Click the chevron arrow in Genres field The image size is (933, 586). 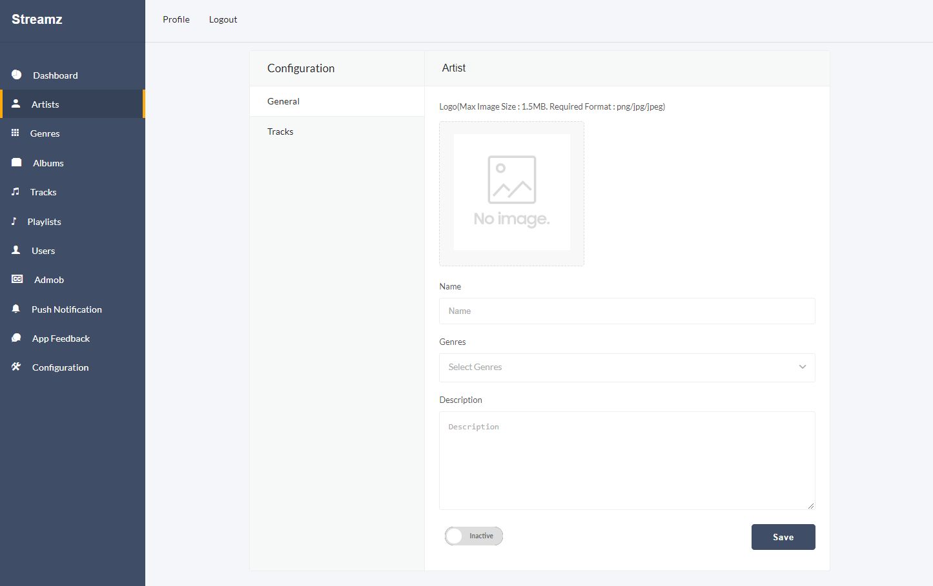click(x=803, y=367)
